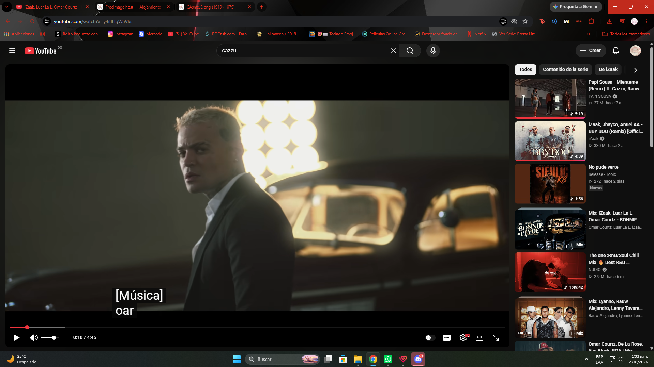Open view site information icon in address bar
Image resolution: width=654 pixels, height=367 pixels.
47,21
